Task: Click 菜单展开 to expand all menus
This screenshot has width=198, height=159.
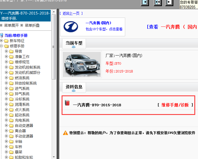Action: coord(11,25)
